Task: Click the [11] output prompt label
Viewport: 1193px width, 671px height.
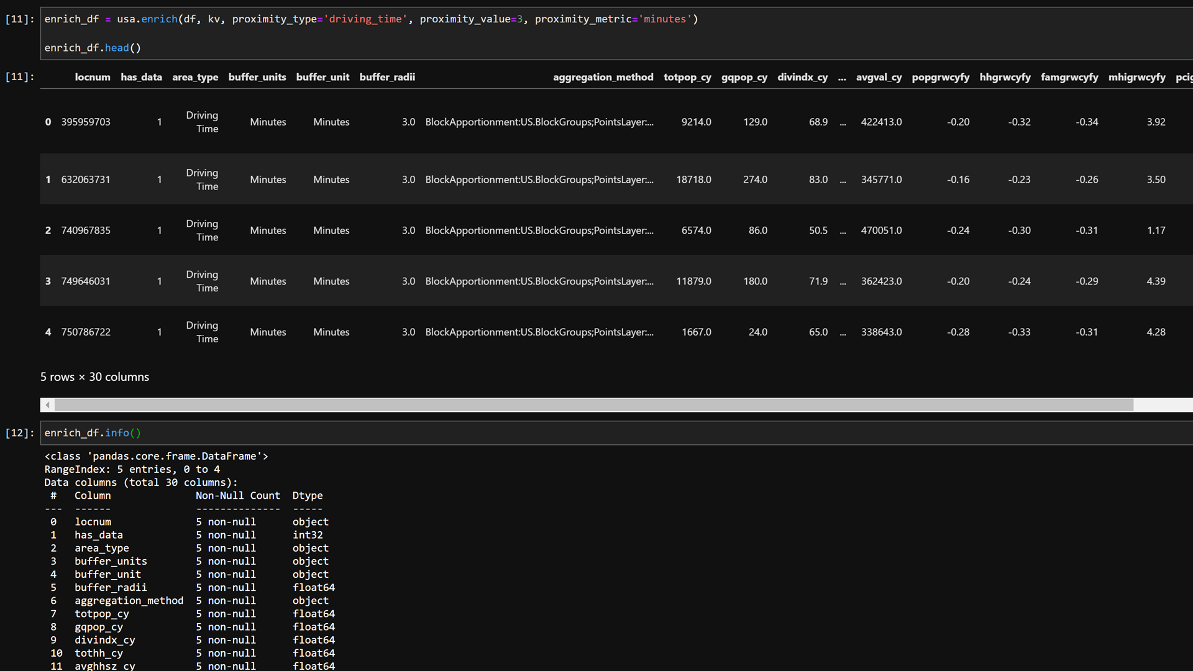Action: point(19,77)
